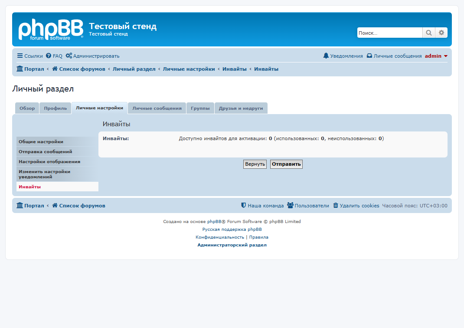Open the Конфиденциальность link
The width and height of the screenshot is (464, 328).
[220, 237]
